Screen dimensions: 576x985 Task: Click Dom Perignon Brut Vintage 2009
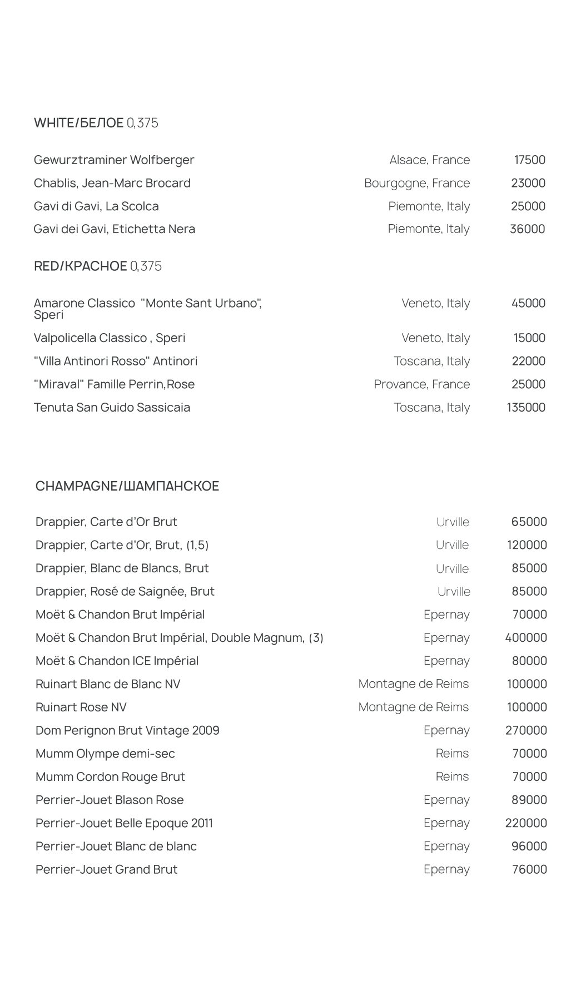click(x=127, y=731)
